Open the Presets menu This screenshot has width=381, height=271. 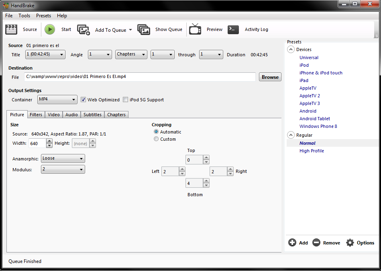click(43, 16)
